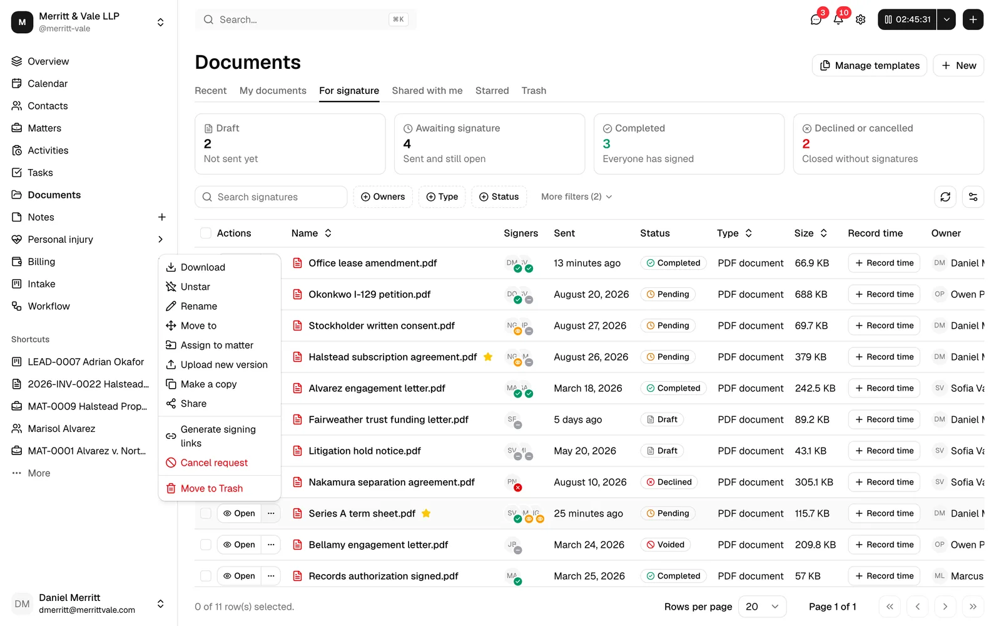Pause the 02:45:31 running timer
The image size is (1001, 626).
point(907,19)
